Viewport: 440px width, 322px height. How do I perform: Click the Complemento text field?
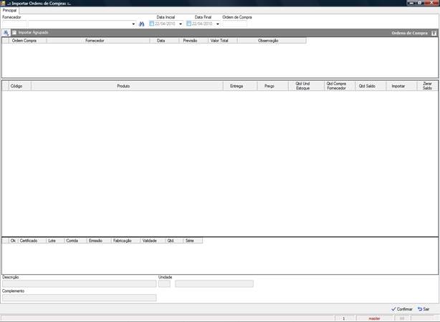coord(79,298)
